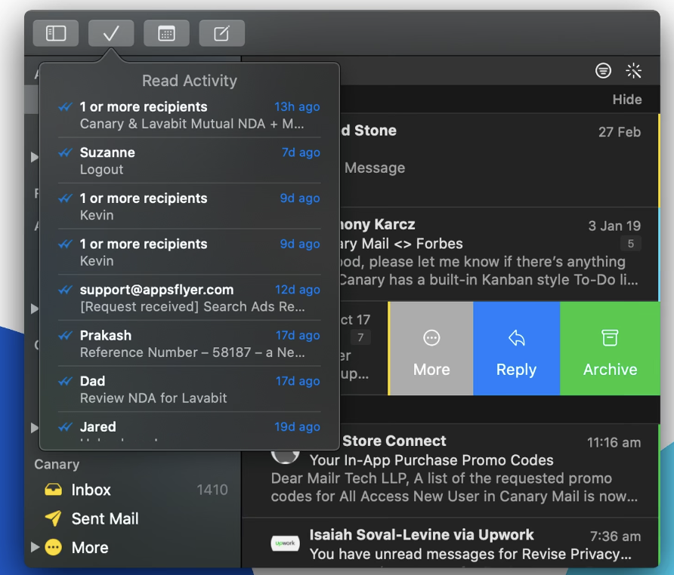The height and width of the screenshot is (575, 674).
Task: Click the 7d ago timestamp
Action: [x=301, y=152]
